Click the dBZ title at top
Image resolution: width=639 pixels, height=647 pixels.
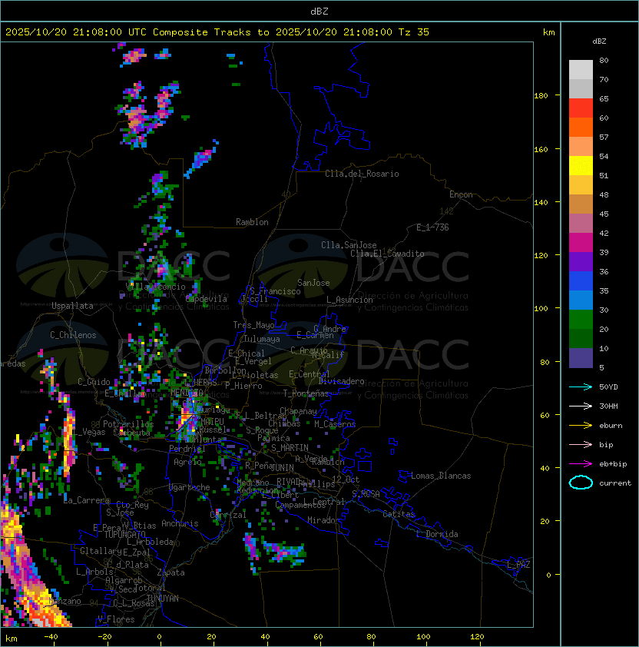click(x=319, y=12)
